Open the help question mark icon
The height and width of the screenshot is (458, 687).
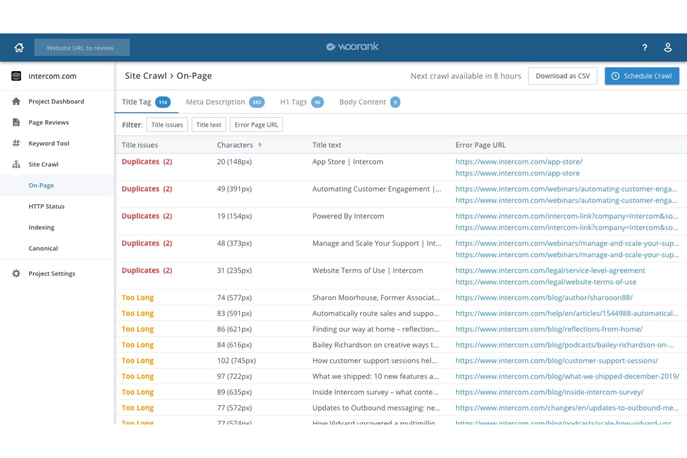[x=645, y=47]
